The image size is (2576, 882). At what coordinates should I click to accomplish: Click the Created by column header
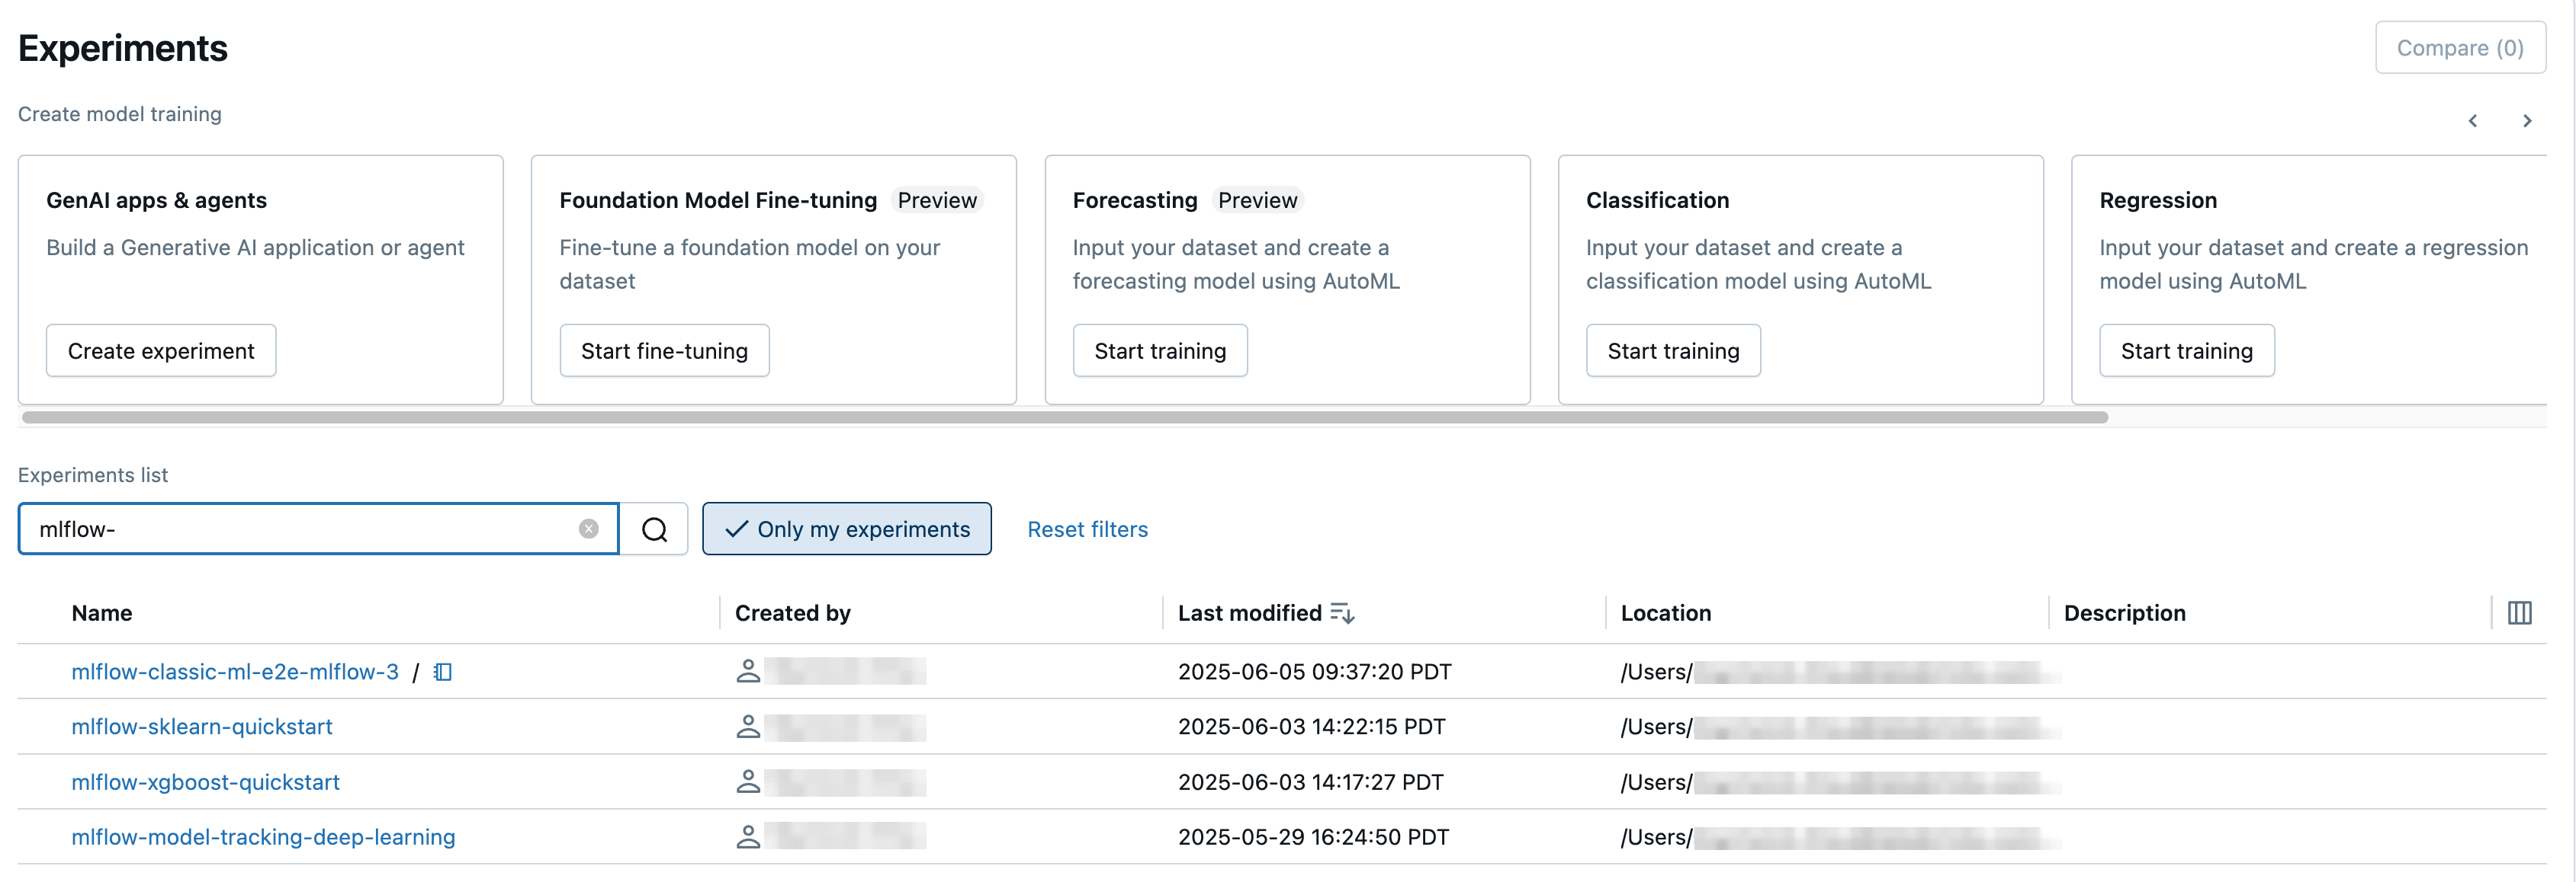[792, 613]
